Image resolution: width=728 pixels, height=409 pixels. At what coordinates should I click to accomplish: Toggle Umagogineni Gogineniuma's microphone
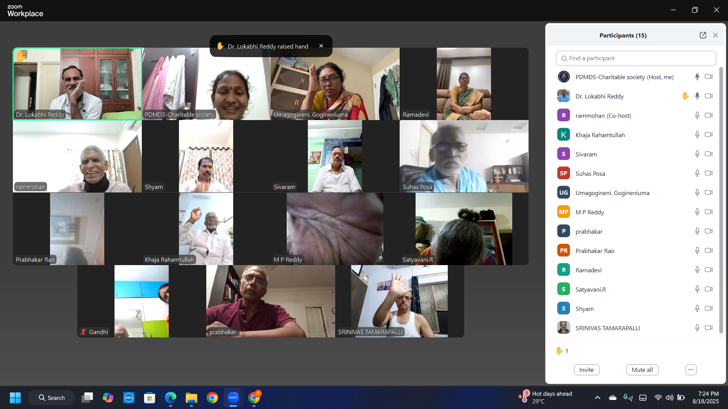pos(697,193)
